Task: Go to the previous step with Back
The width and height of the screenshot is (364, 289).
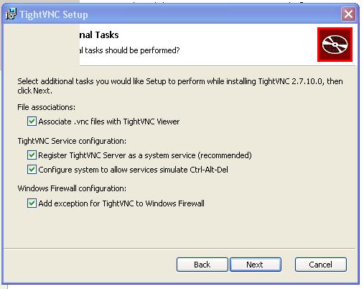Action: pyautogui.click(x=202, y=265)
